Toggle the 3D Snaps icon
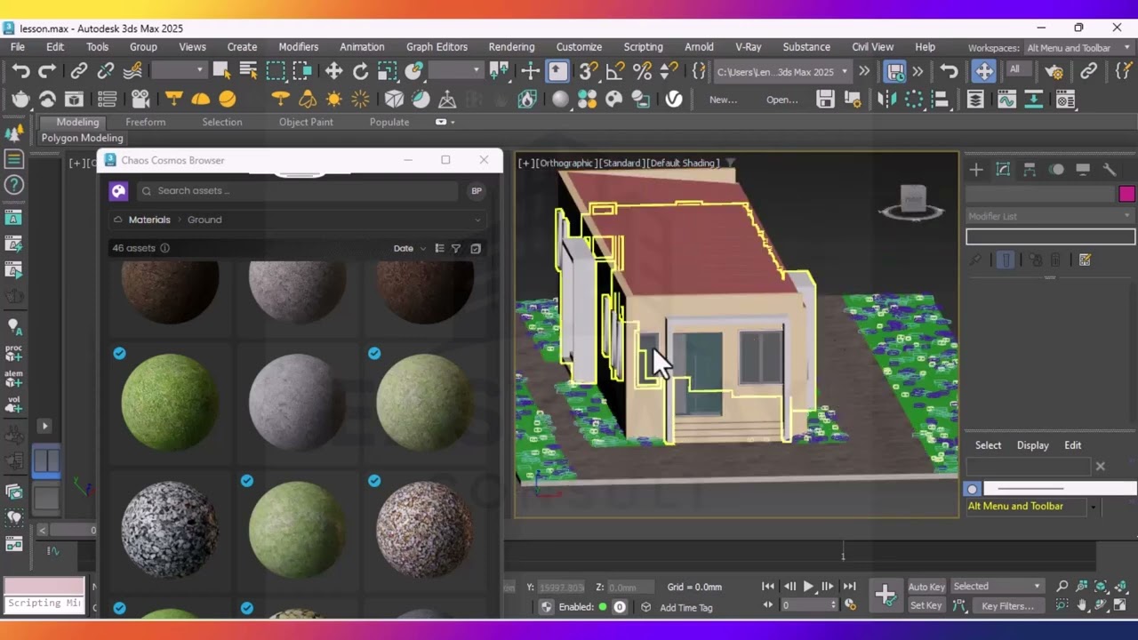Screen dimensions: 1138x640 (x=588, y=72)
